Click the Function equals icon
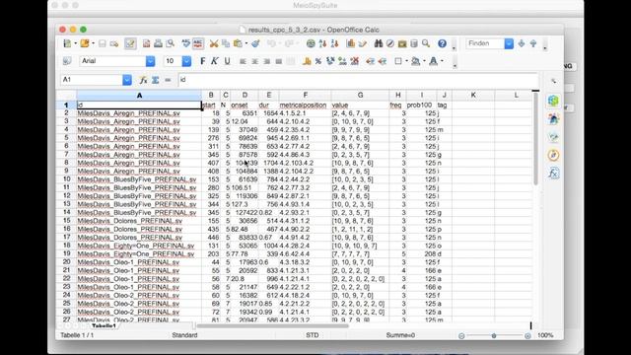631x355 pixels. [168, 80]
